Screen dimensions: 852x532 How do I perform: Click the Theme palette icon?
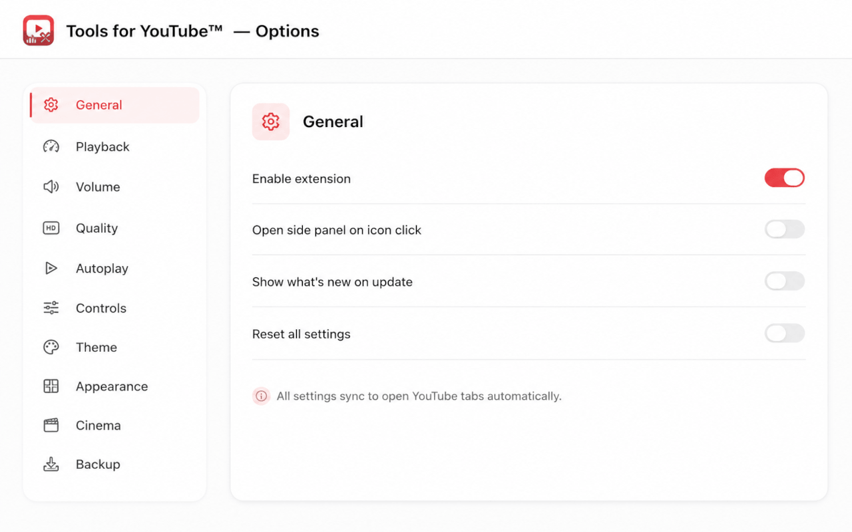[x=51, y=347]
